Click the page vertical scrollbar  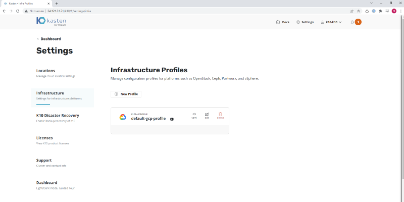pos(402,98)
